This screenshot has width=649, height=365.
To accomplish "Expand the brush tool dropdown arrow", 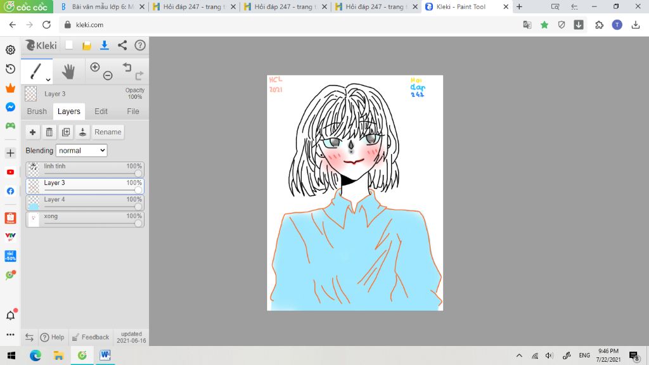I will coord(48,79).
